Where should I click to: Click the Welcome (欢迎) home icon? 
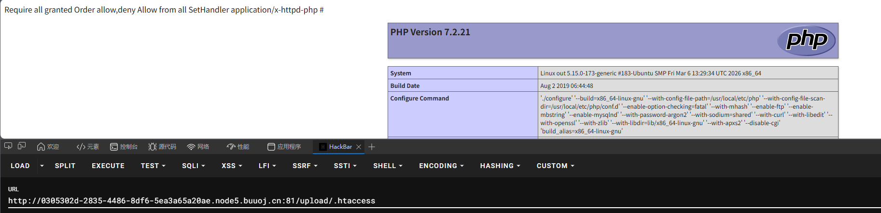[x=41, y=147]
